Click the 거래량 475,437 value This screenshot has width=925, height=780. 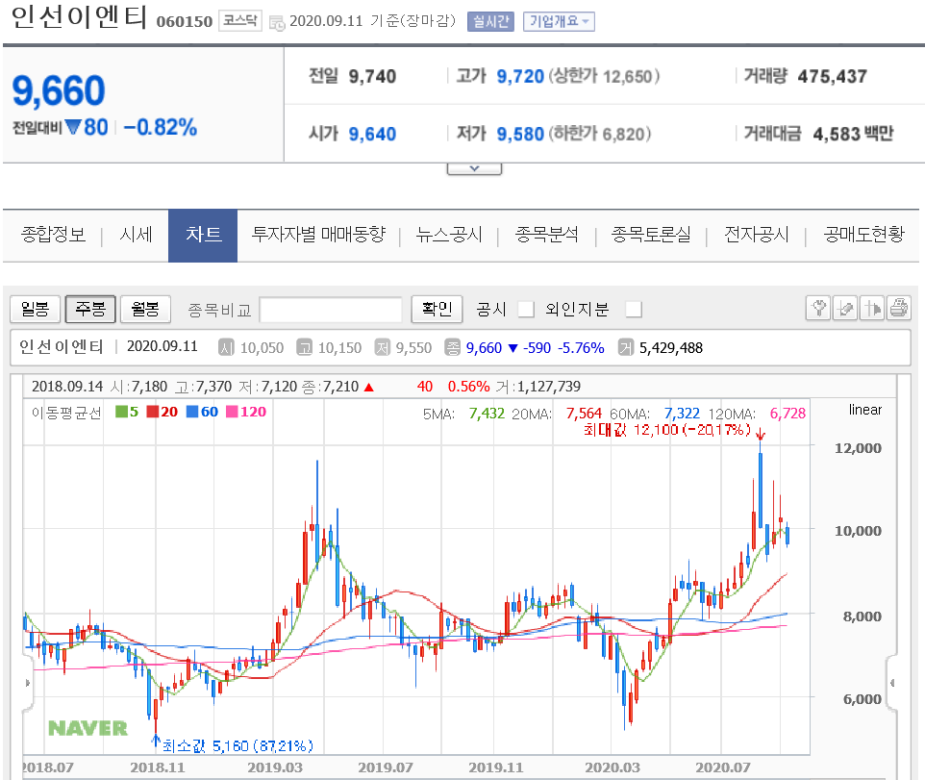click(833, 77)
